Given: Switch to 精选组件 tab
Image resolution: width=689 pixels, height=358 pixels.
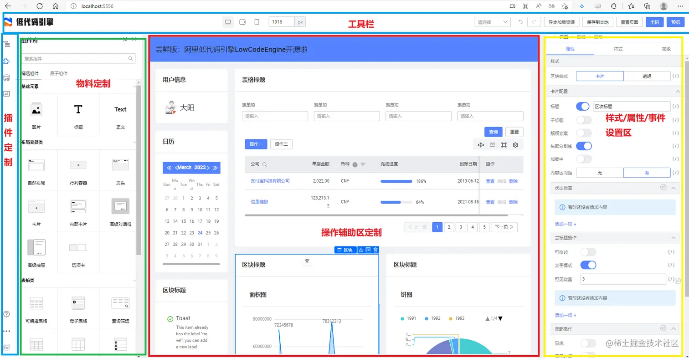Looking at the screenshot, I should pyautogui.click(x=30, y=73).
